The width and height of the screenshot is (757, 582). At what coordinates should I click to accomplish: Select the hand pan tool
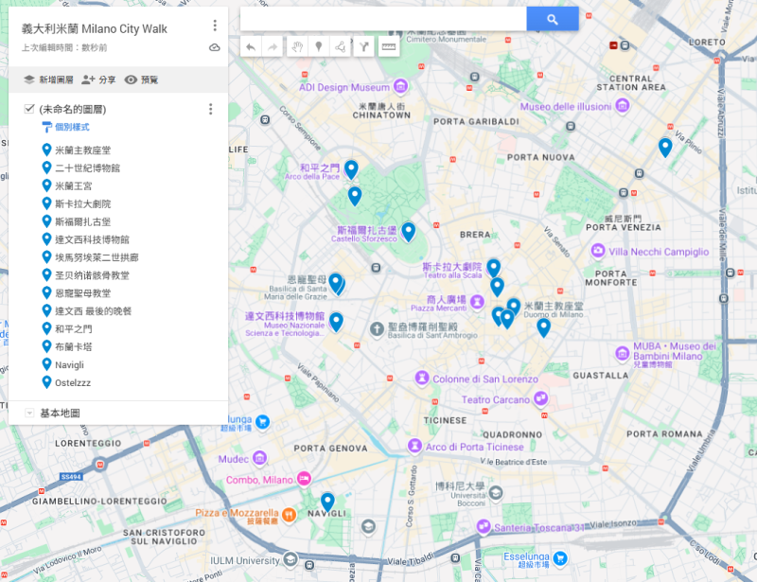pos(296,46)
